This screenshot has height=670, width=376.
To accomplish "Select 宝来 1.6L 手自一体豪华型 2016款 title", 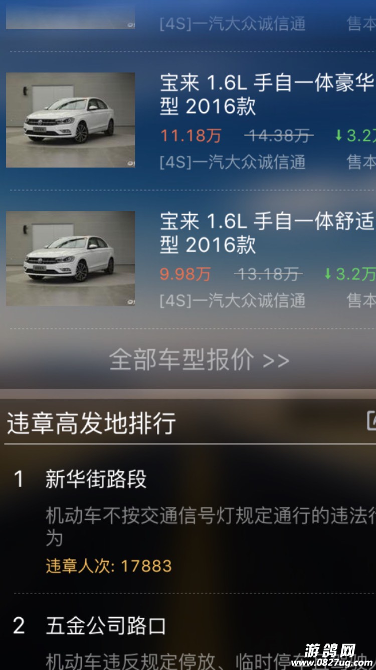I will click(x=267, y=94).
